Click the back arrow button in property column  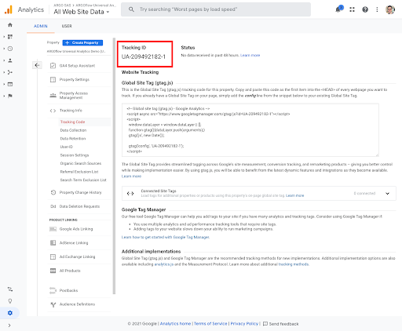(x=37, y=65)
